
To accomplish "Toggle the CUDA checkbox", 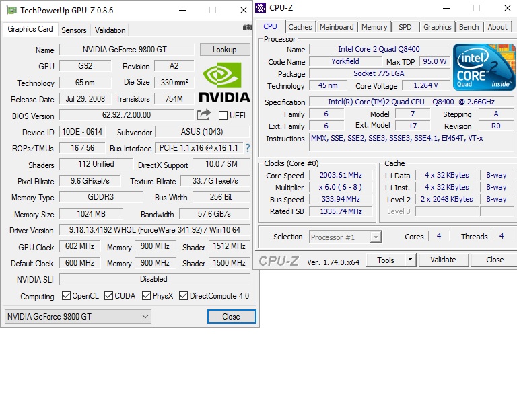I will 108,296.
